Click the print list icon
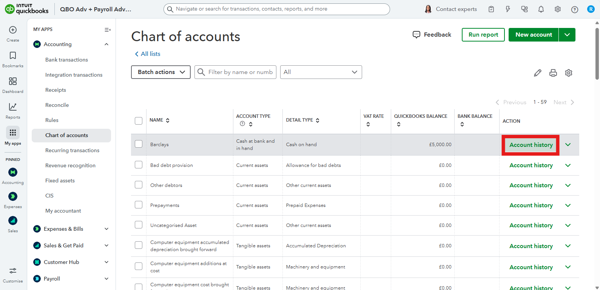Viewport: 600px width, 290px height. 553,73
